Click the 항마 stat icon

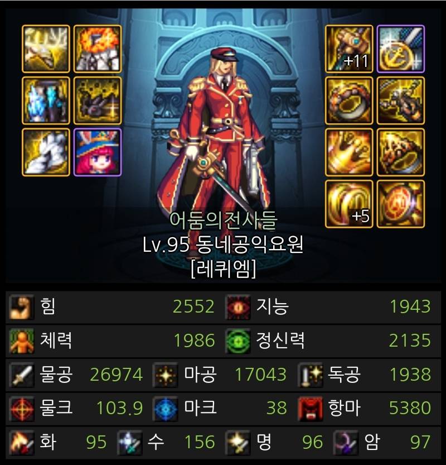tap(310, 409)
